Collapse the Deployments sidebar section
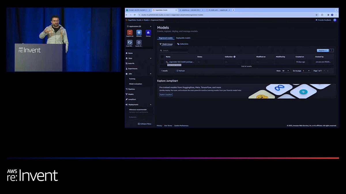Viewport: 346px width, 194px height. [151, 105]
